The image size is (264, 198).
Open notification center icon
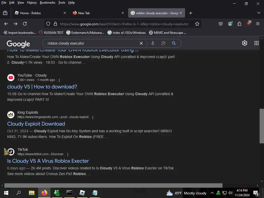[x=256, y=193]
